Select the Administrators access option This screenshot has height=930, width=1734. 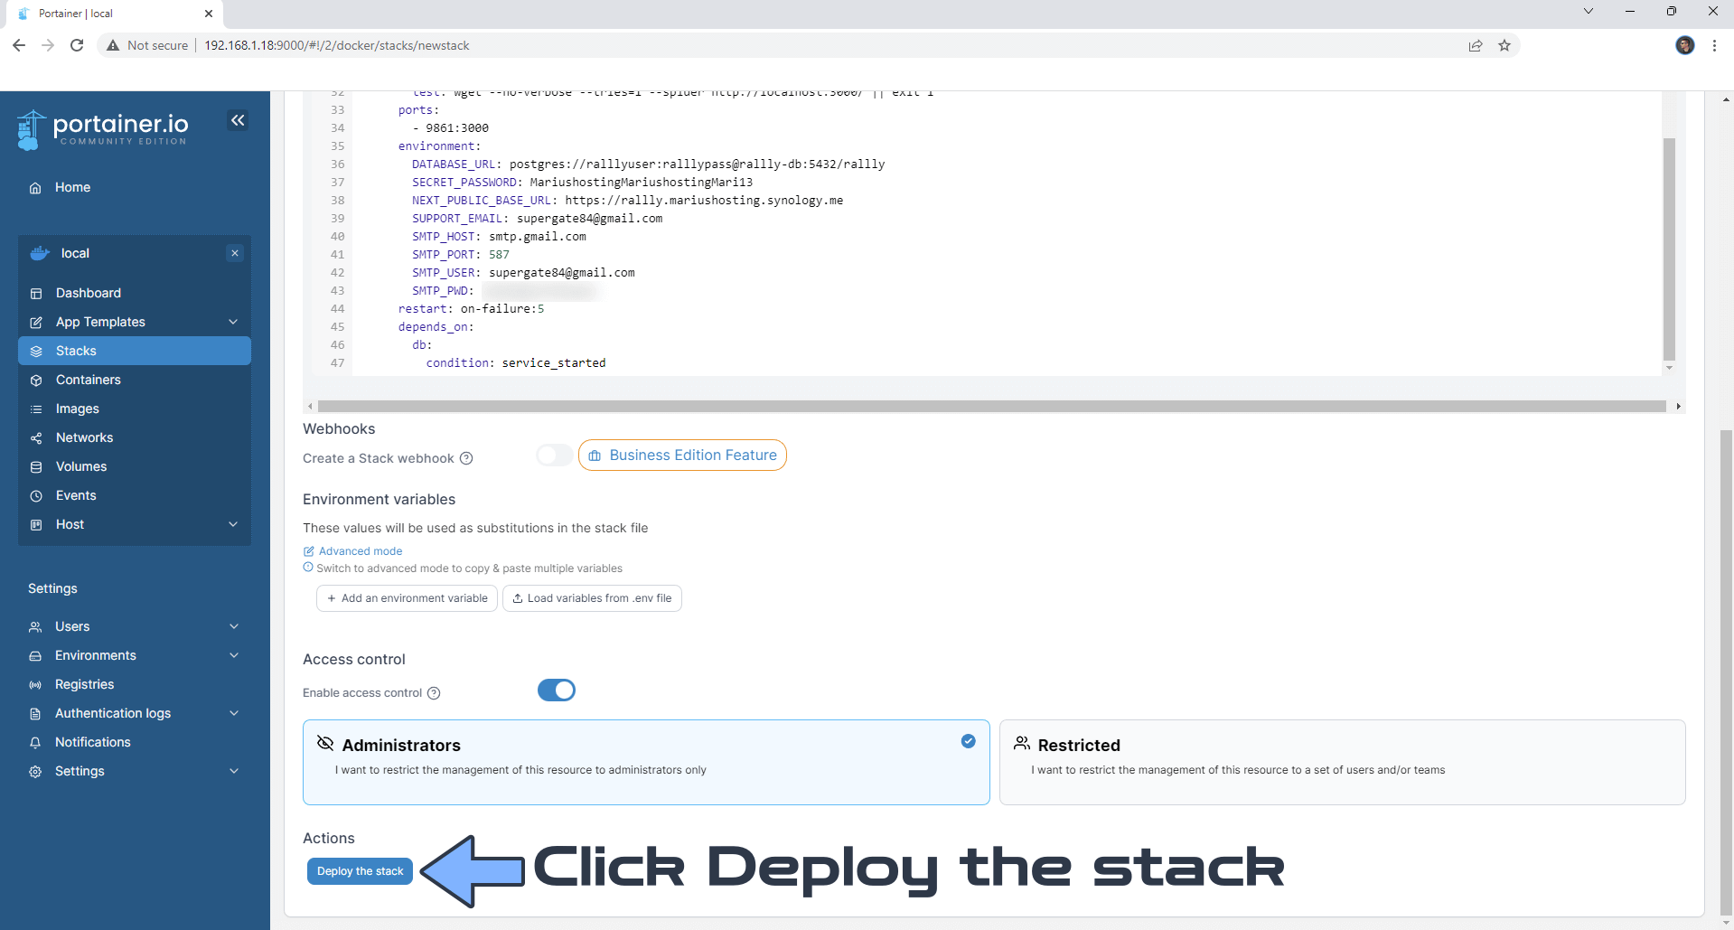coord(646,762)
